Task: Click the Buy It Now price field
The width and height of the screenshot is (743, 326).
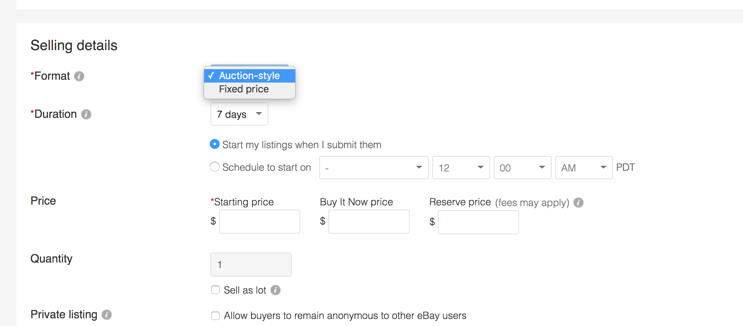Action: click(x=368, y=221)
